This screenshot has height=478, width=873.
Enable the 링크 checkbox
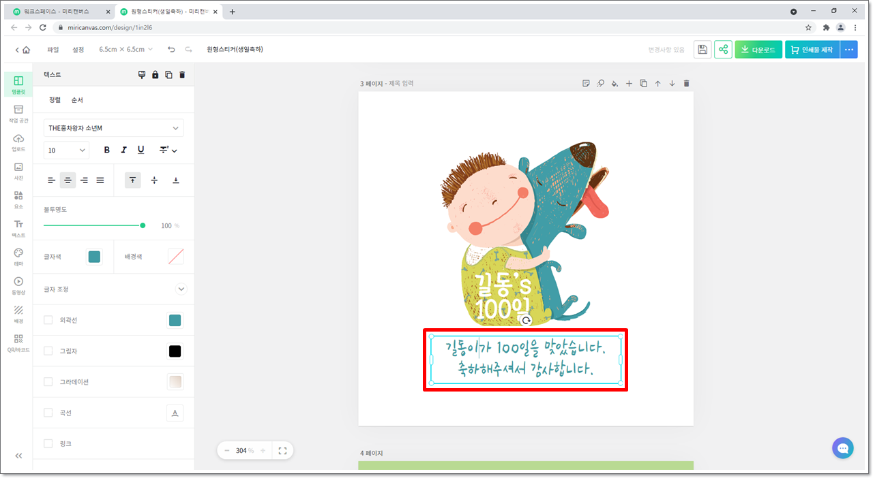[48, 443]
